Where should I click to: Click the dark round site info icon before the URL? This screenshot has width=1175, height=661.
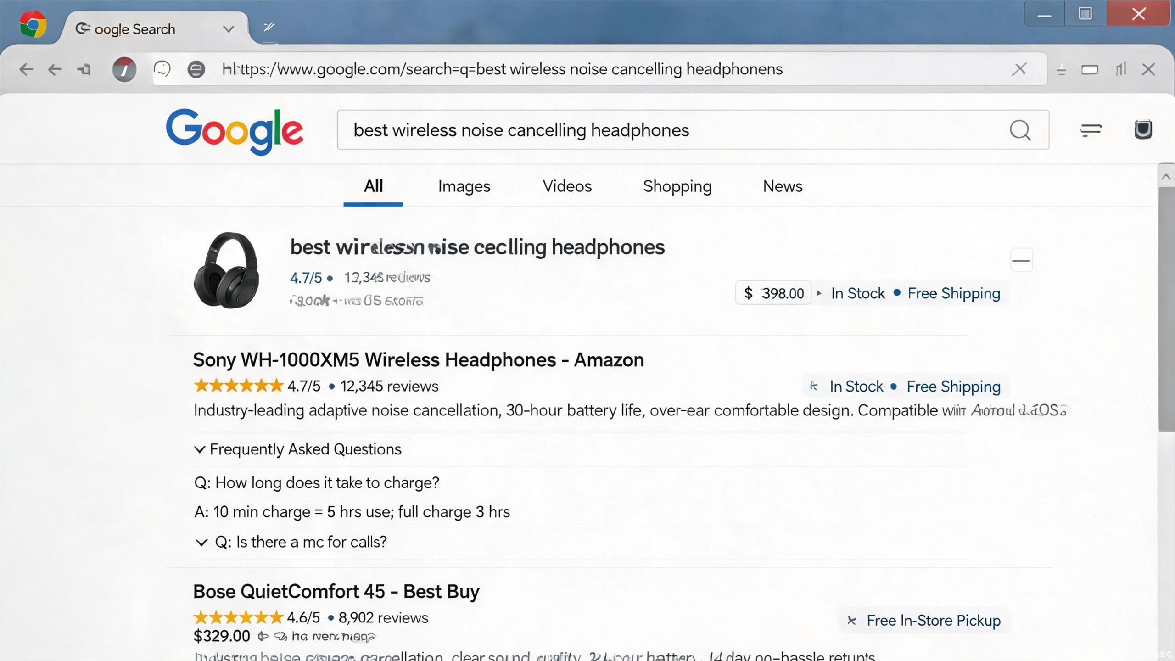coord(196,69)
